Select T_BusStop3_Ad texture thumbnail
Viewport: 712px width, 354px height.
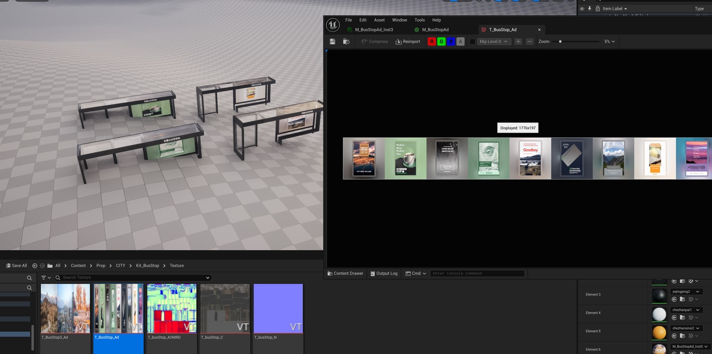65,309
